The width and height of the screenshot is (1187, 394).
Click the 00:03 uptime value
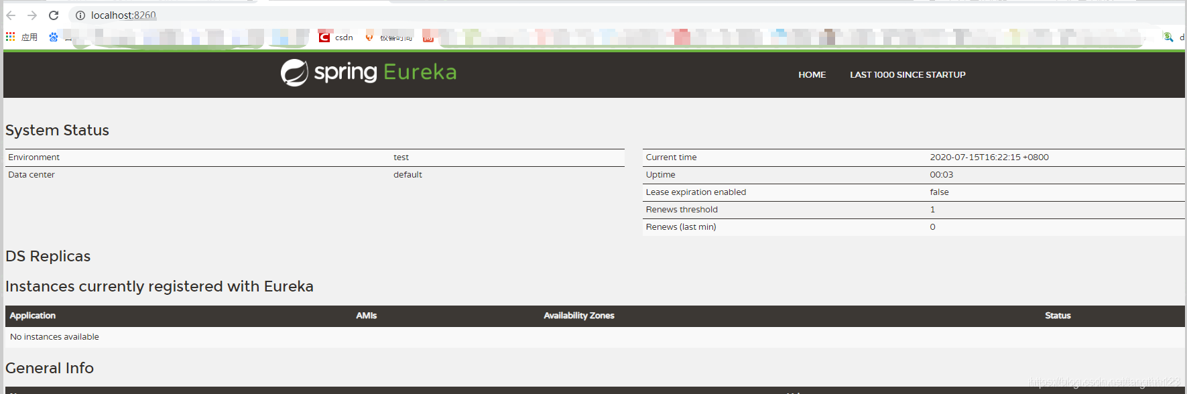tap(941, 175)
